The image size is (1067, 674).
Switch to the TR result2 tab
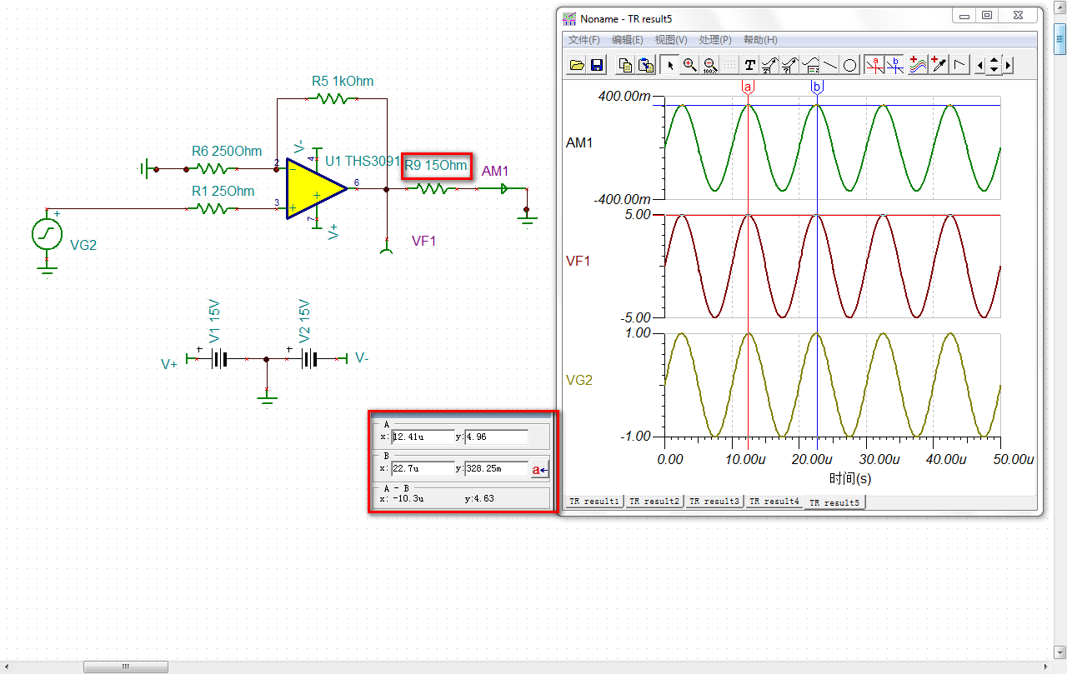654,502
